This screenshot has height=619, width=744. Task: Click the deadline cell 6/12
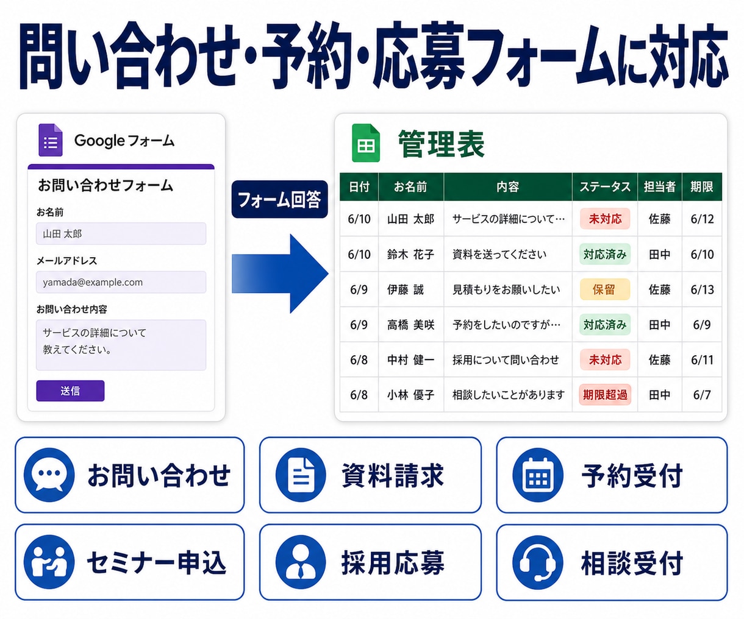[702, 219]
